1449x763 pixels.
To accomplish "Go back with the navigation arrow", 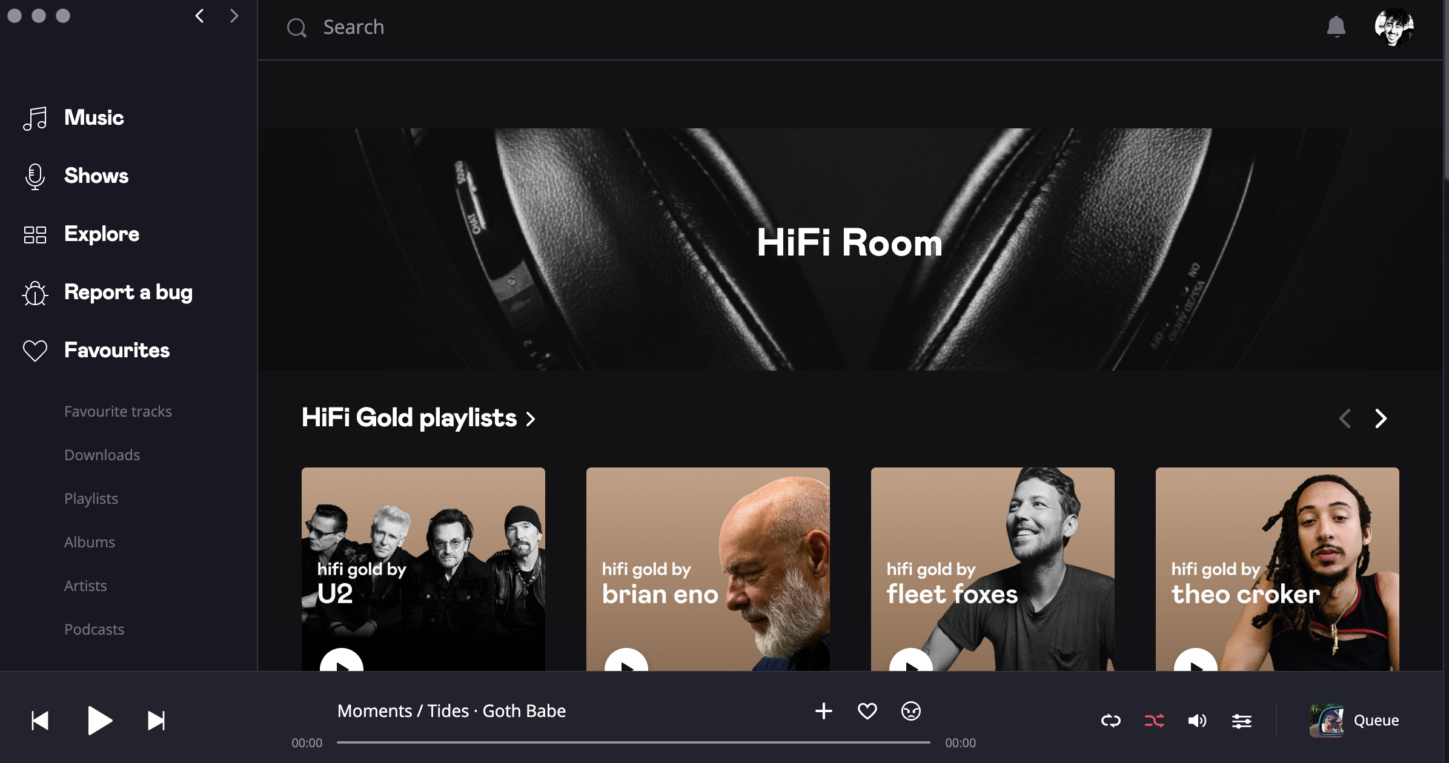I will pos(199,16).
